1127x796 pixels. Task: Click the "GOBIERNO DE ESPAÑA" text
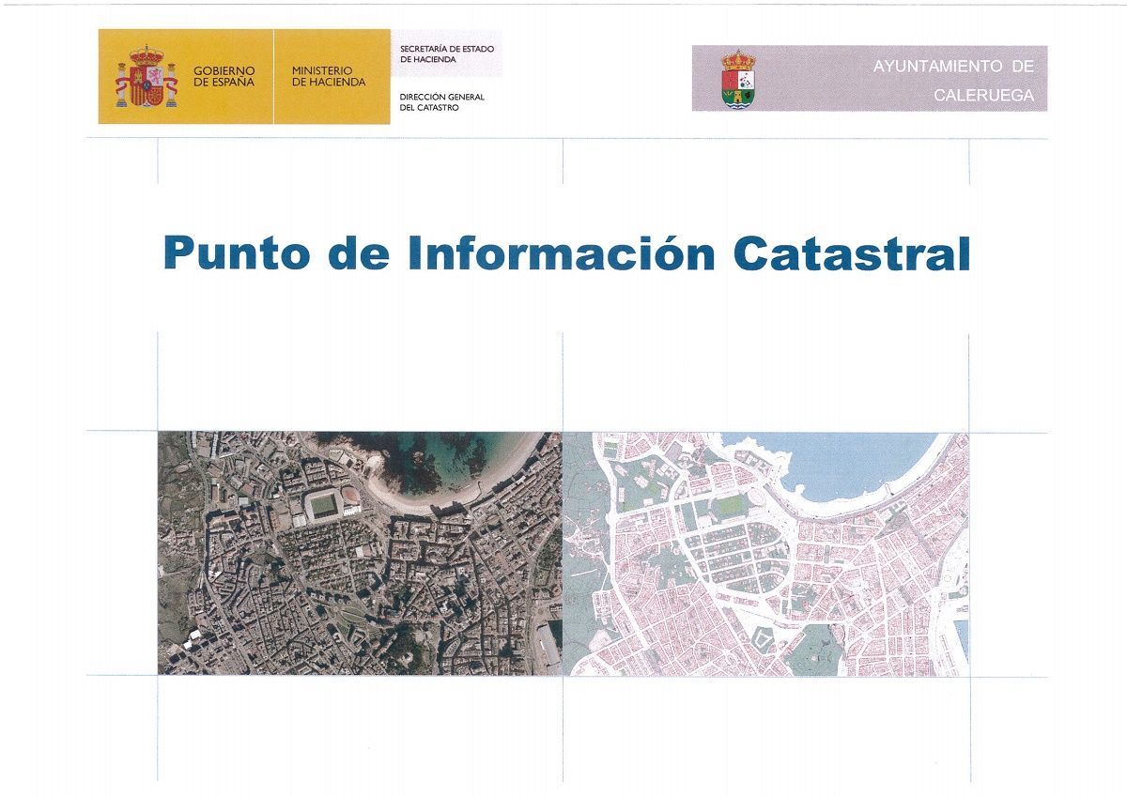pos(224,76)
